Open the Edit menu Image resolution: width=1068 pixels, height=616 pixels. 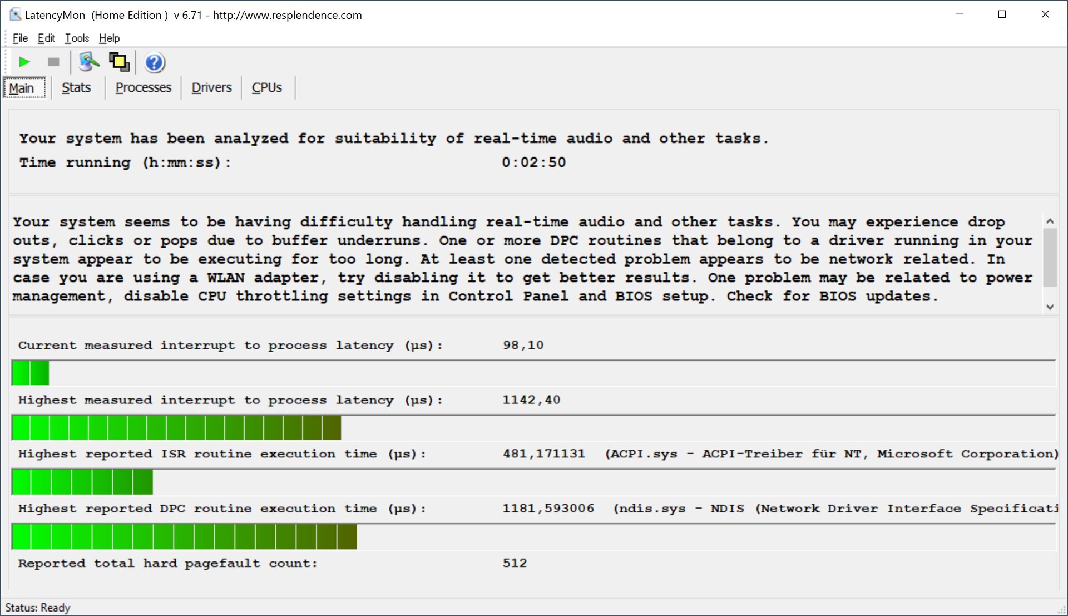click(46, 38)
